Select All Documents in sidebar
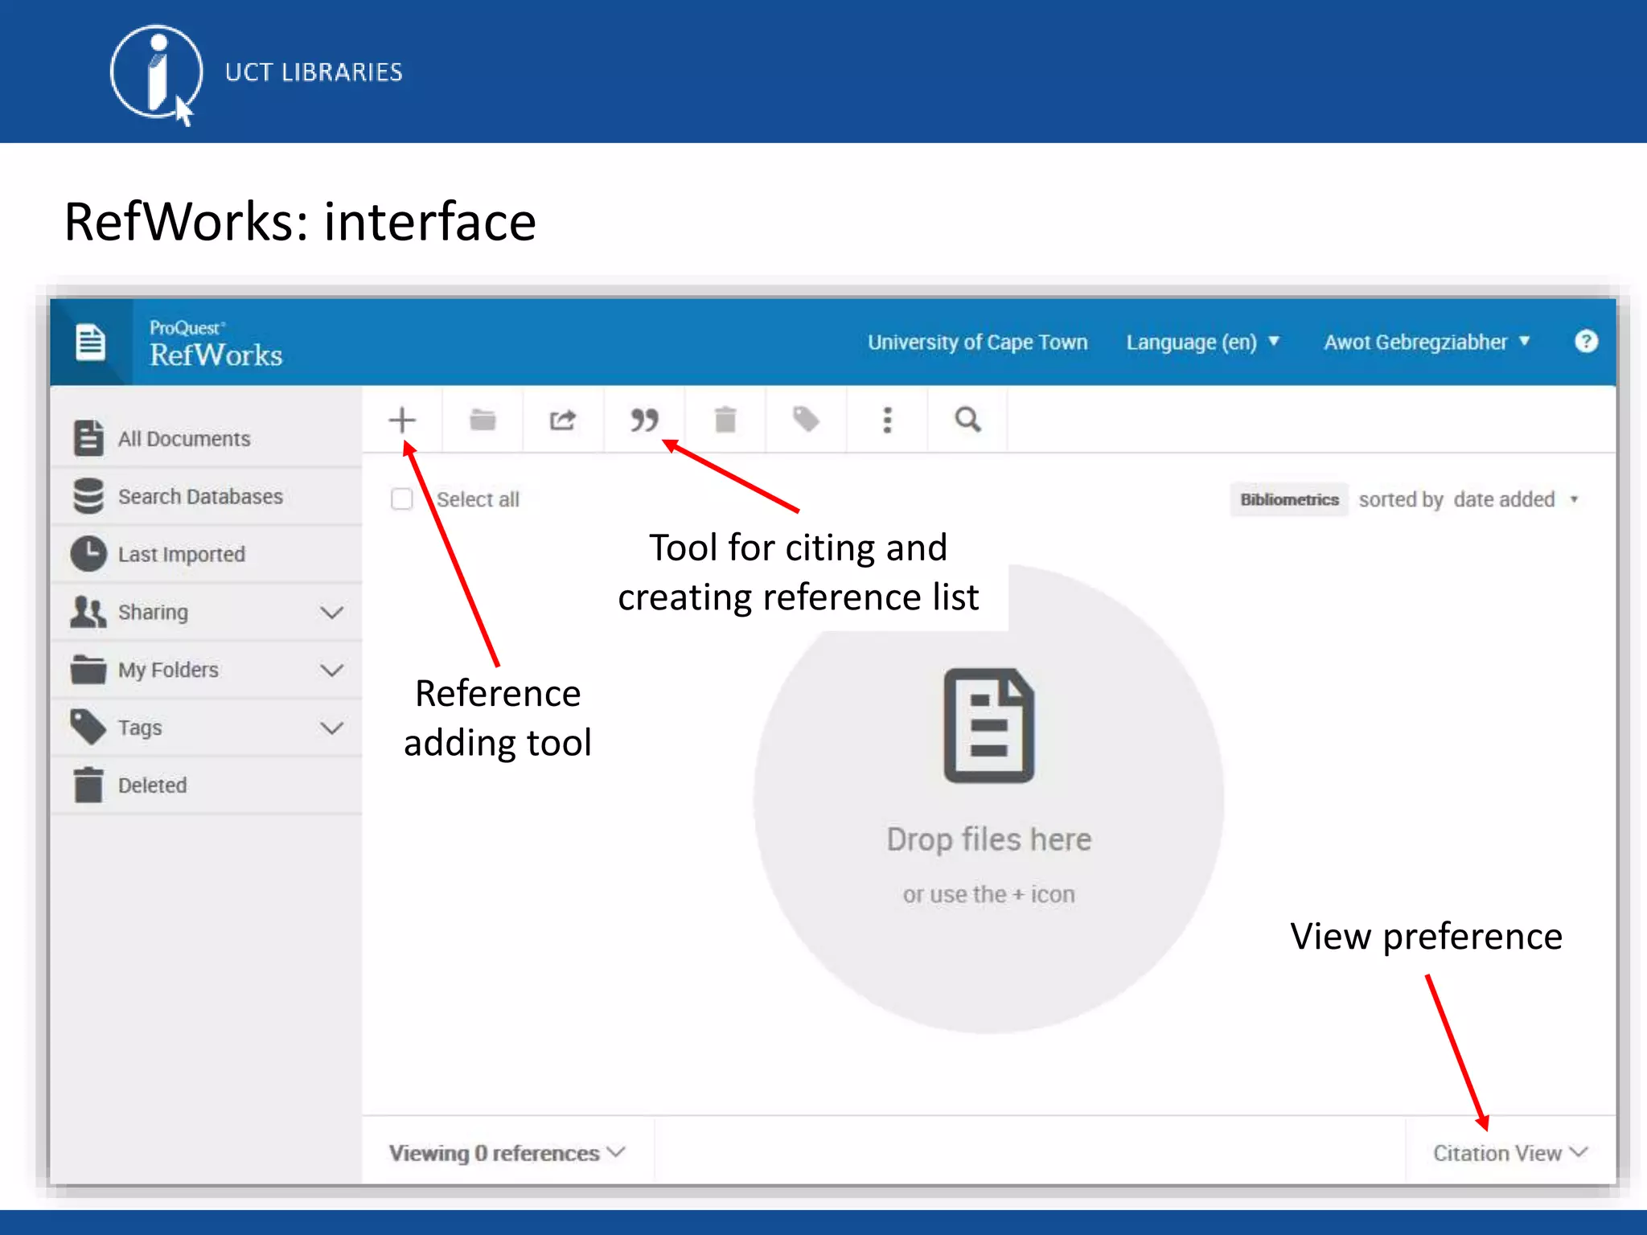The image size is (1647, 1235). [206, 438]
